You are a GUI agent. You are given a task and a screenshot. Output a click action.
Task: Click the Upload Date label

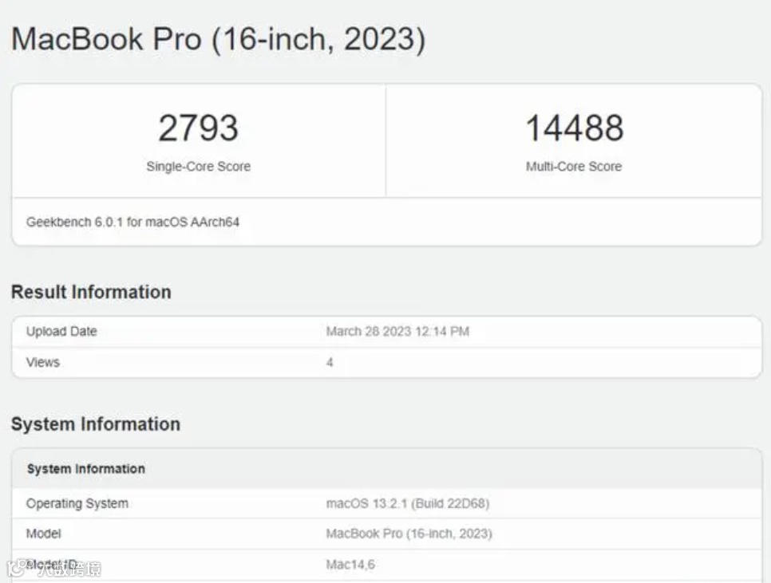click(61, 332)
